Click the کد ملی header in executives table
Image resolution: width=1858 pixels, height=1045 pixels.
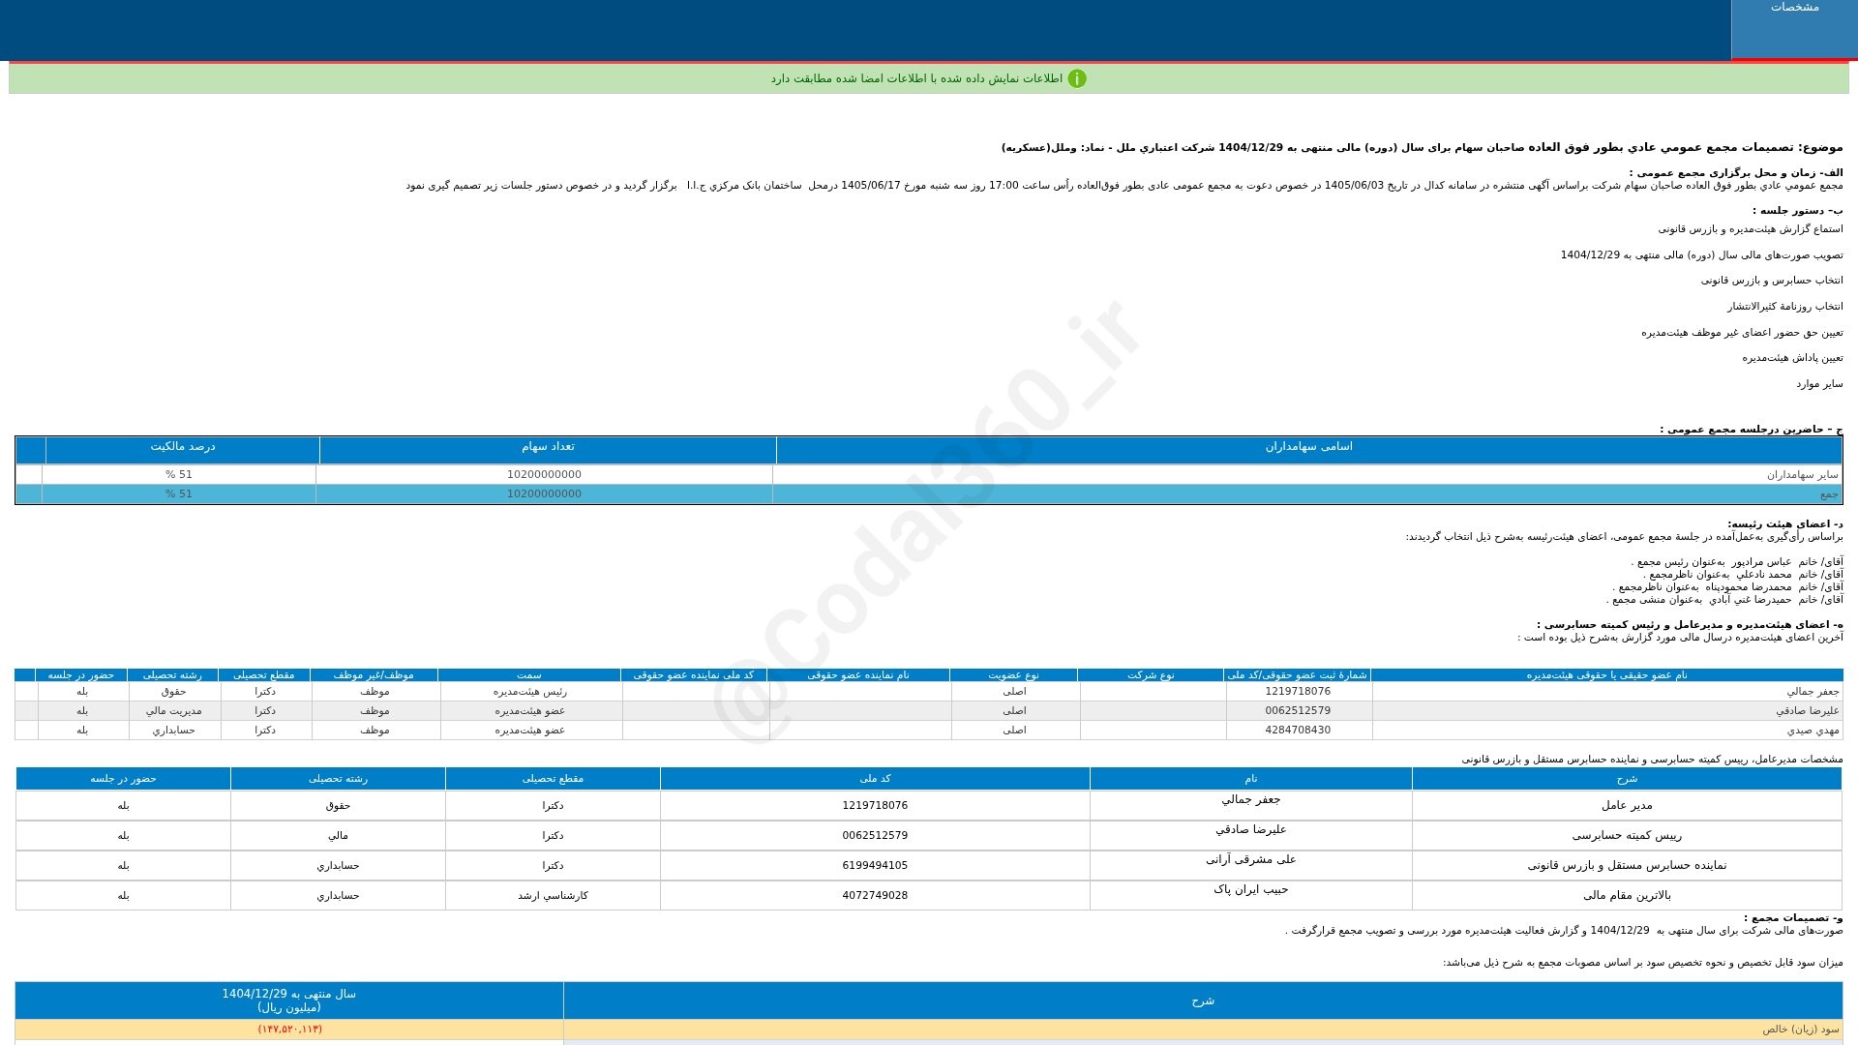[875, 779]
